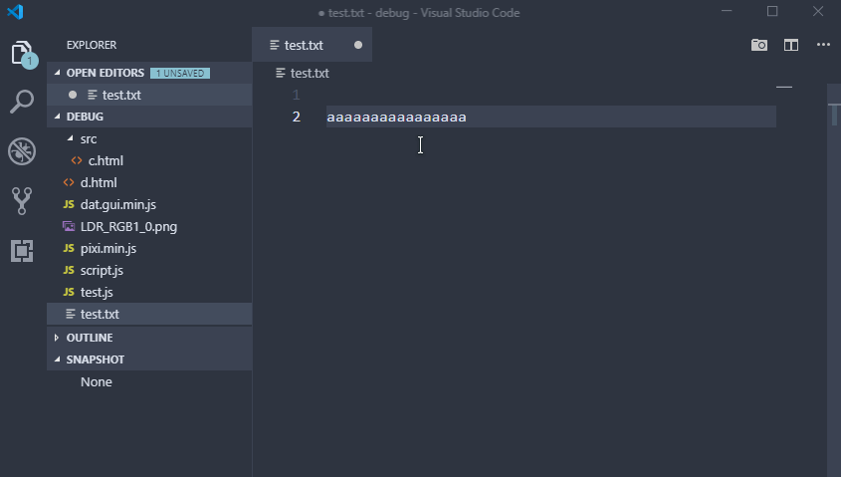Click the camera snapshot icon in editor toolbar
The width and height of the screenshot is (841, 477).
(759, 45)
